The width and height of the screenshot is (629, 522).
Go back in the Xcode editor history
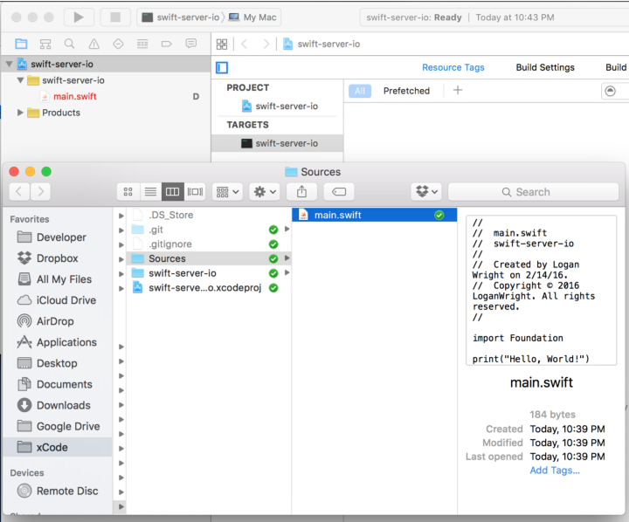coord(245,45)
